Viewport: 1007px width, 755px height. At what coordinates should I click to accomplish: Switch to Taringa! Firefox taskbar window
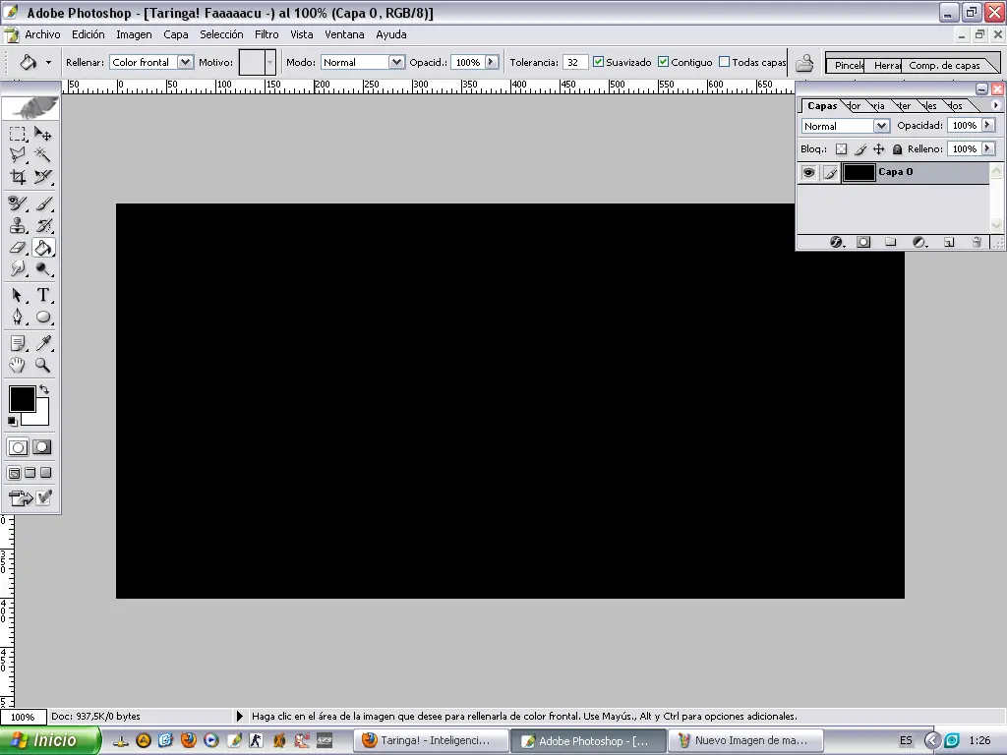(433, 741)
